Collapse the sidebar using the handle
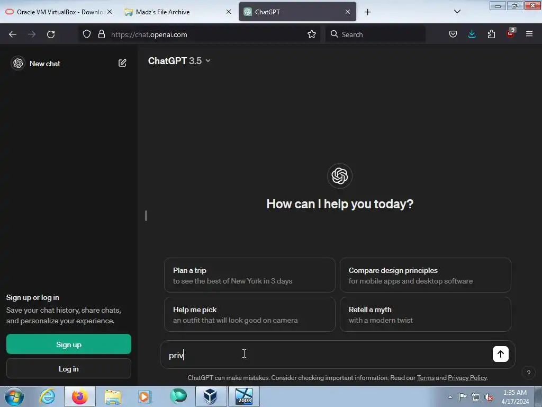Image resolution: width=542 pixels, height=407 pixels. 146,216
